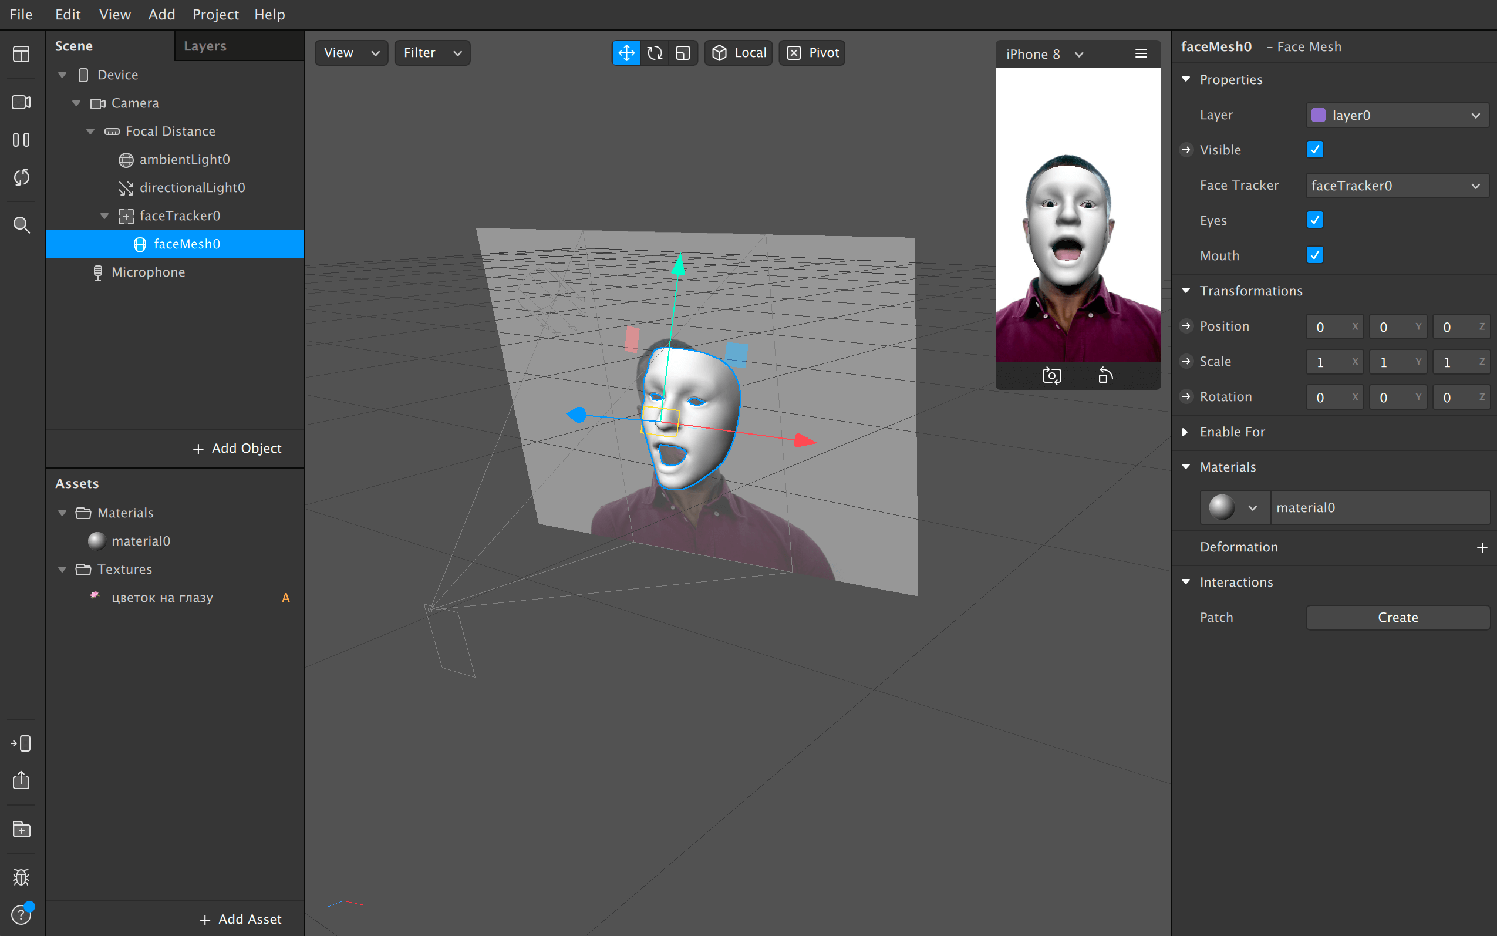The height and width of the screenshot is (936, 1497).
Task: Click the purple layer0 color swatch
Action: click(1319, 115)
